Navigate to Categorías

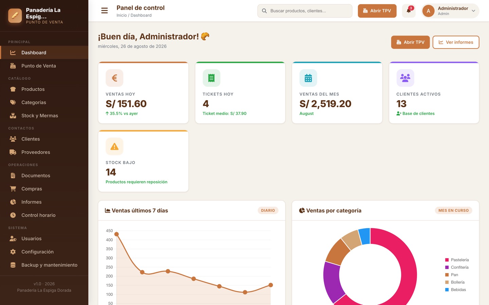point(44,102)
